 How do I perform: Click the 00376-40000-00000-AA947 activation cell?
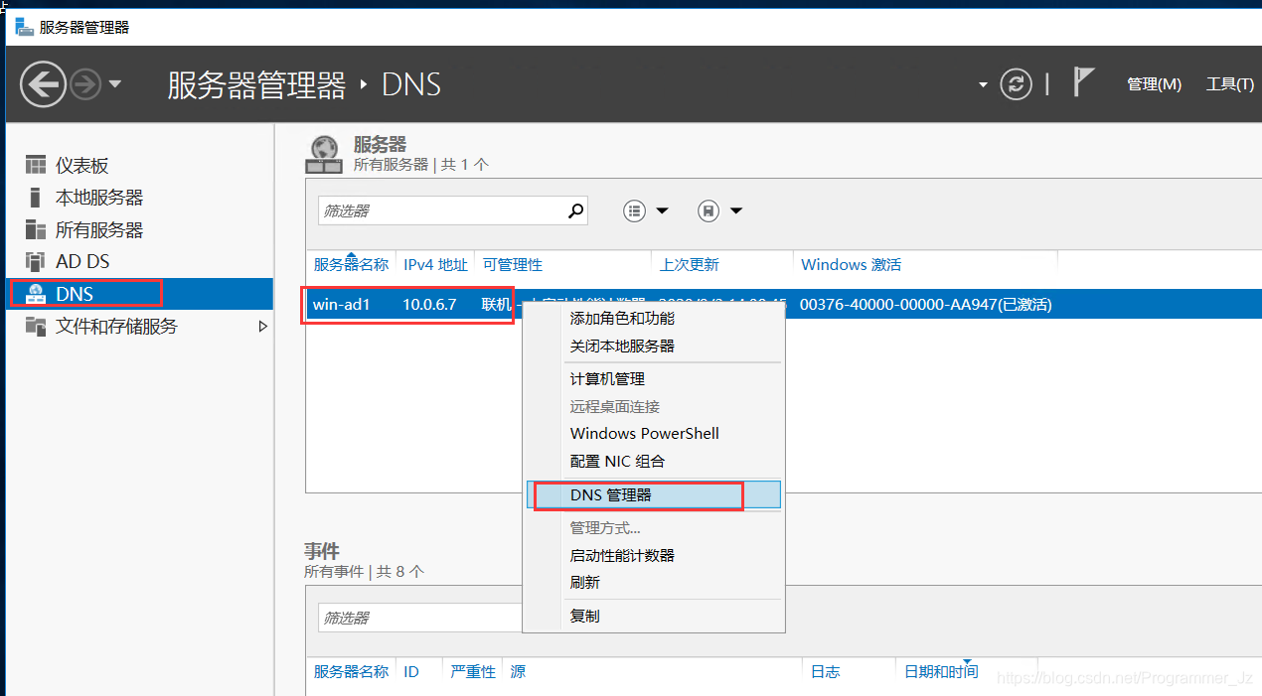(x=925, y=304)
